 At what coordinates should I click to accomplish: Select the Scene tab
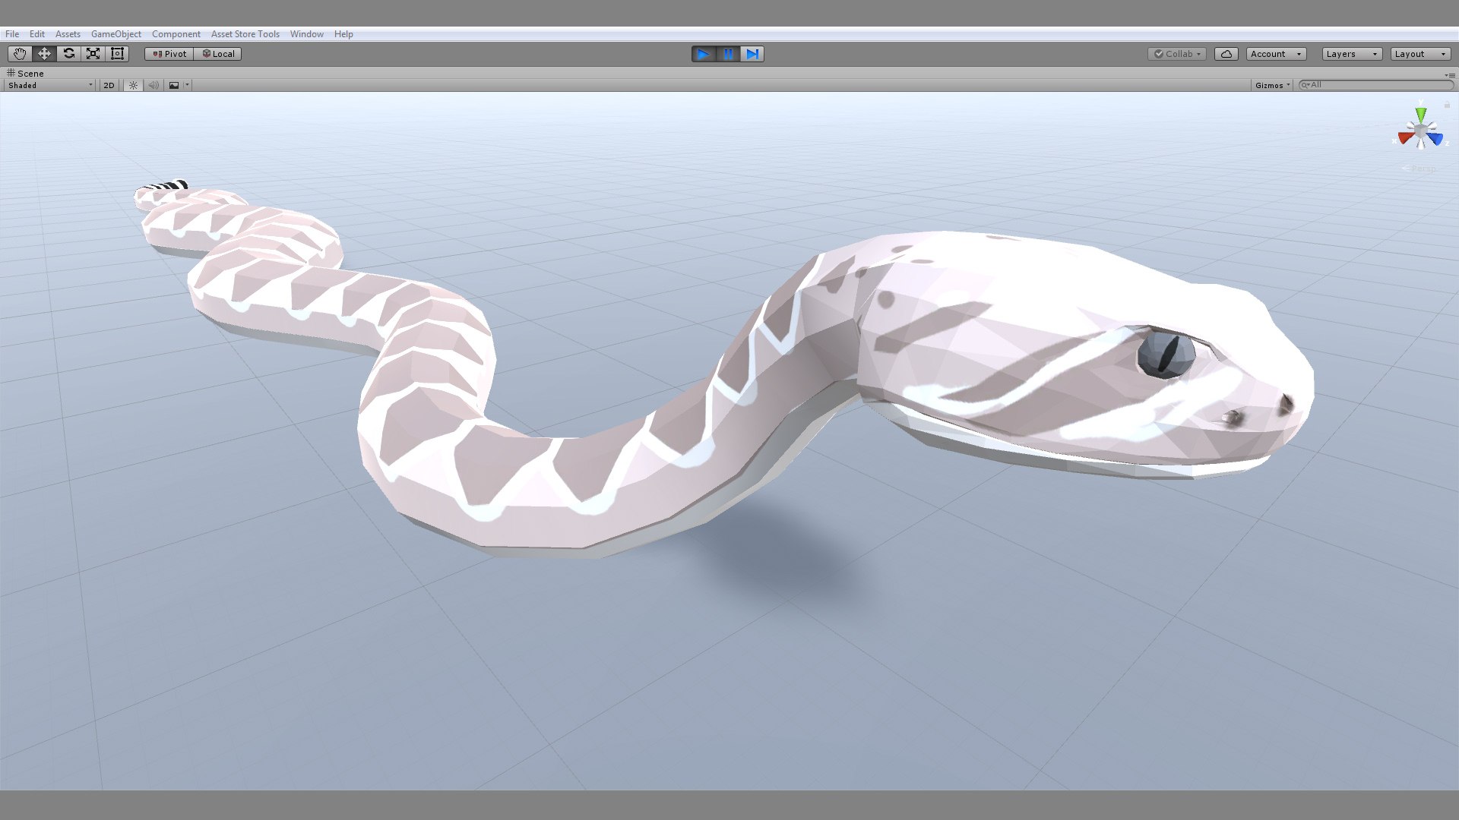point(26,74)
